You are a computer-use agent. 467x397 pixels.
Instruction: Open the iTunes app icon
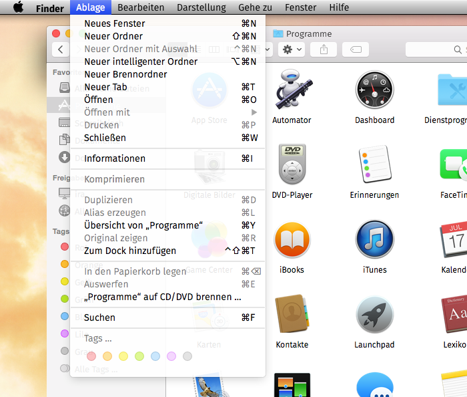(x=375, y=239)
